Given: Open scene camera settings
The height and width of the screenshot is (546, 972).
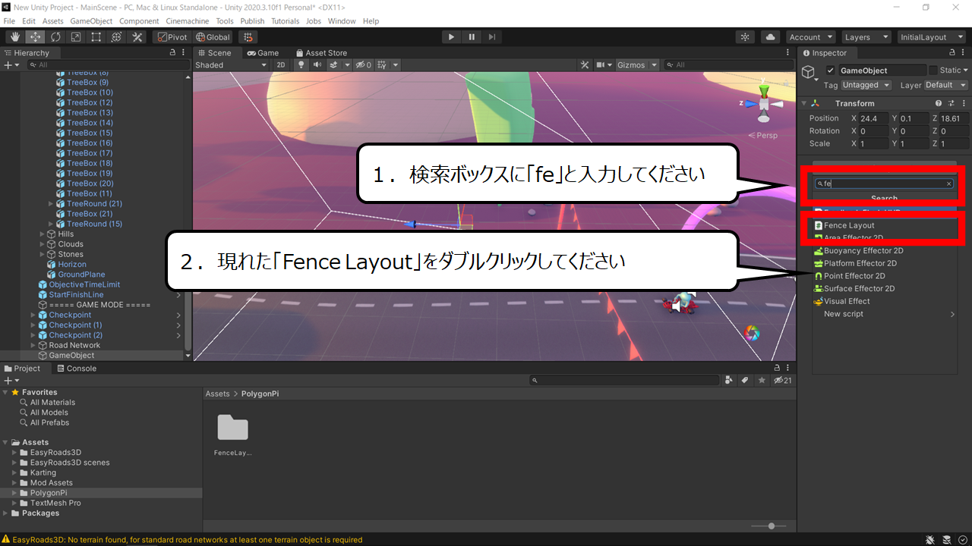Looking at the screenshot, I should pos(604,65).
